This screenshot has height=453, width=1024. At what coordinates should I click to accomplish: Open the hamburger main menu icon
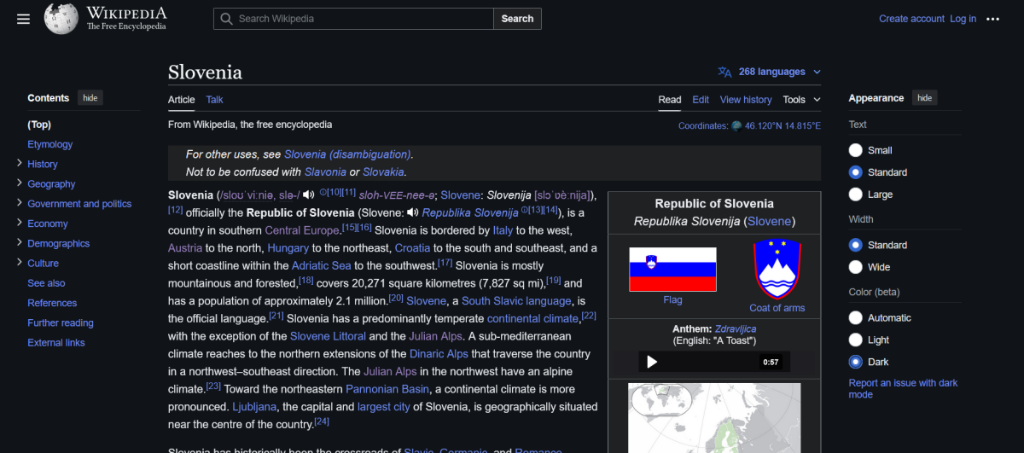click(23, 19)
